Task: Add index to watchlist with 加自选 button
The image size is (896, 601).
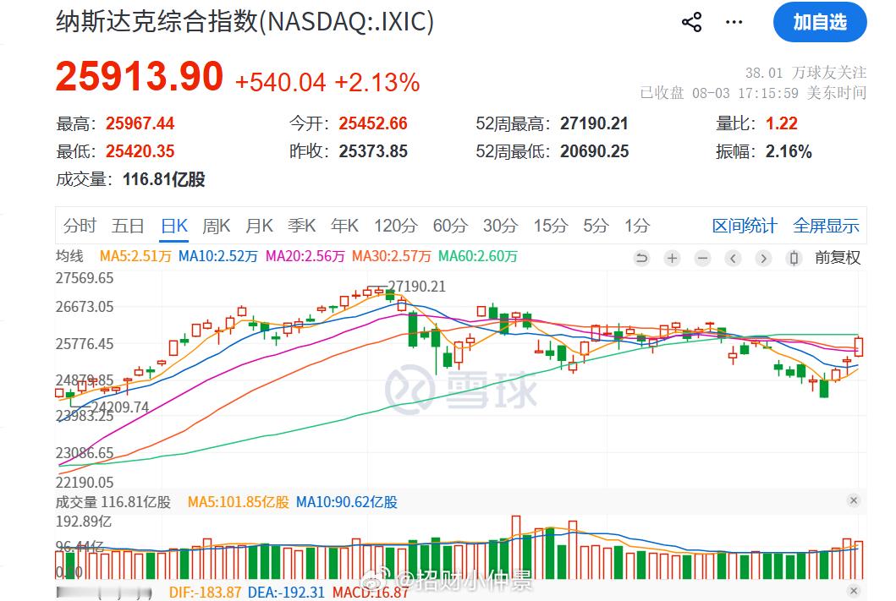Action: point(820,22)
